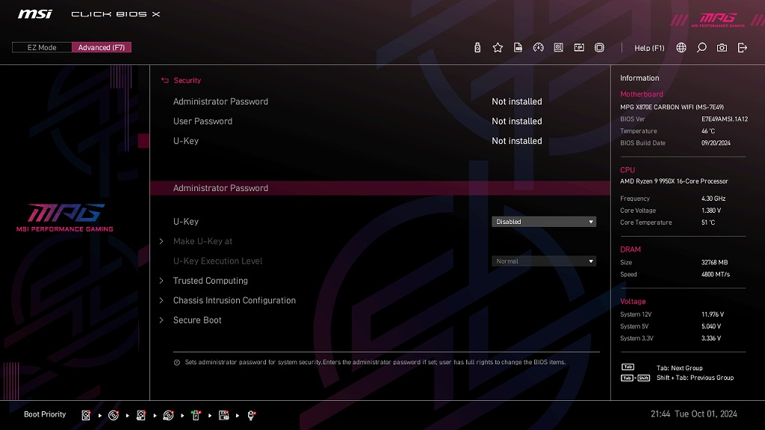Click Boot Priority label
765x430 pixels.
coord(45,414)
